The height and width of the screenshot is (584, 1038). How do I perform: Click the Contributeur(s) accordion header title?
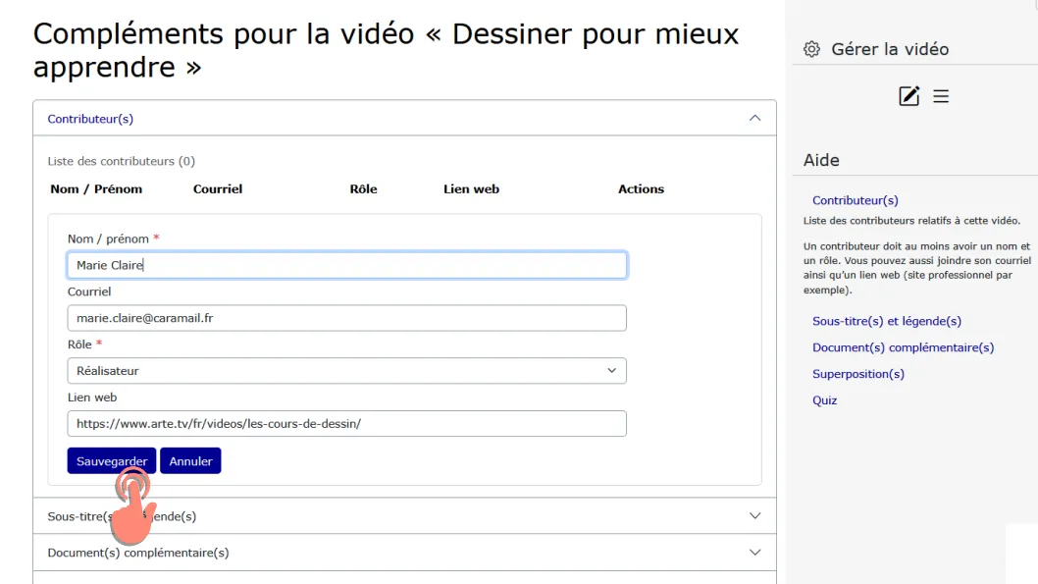pos(90,119)
